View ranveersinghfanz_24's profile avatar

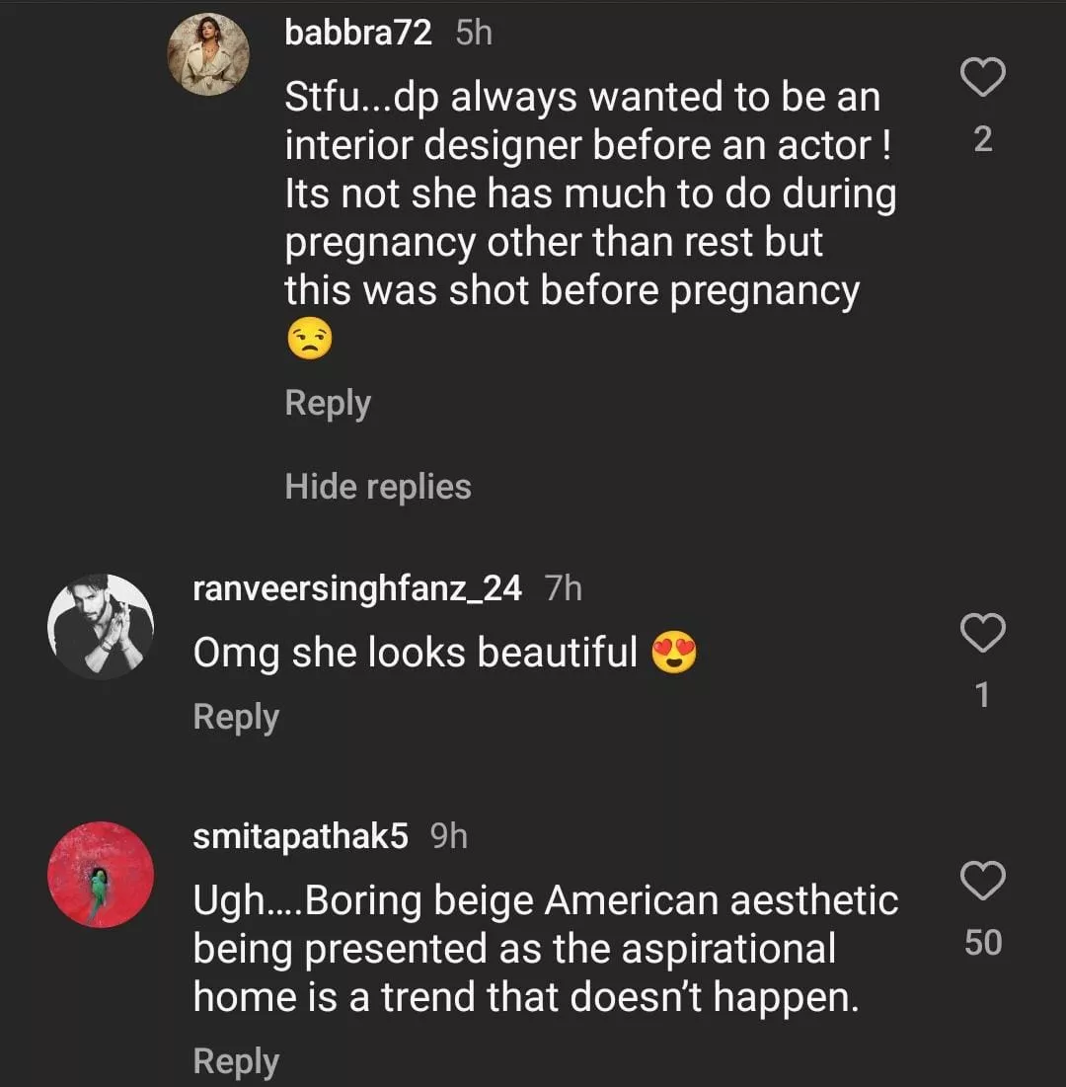coord(101,626)
